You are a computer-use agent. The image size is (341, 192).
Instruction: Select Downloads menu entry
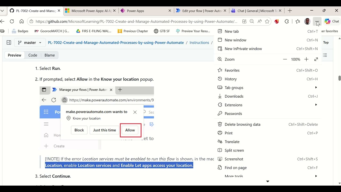click(267, 96)
